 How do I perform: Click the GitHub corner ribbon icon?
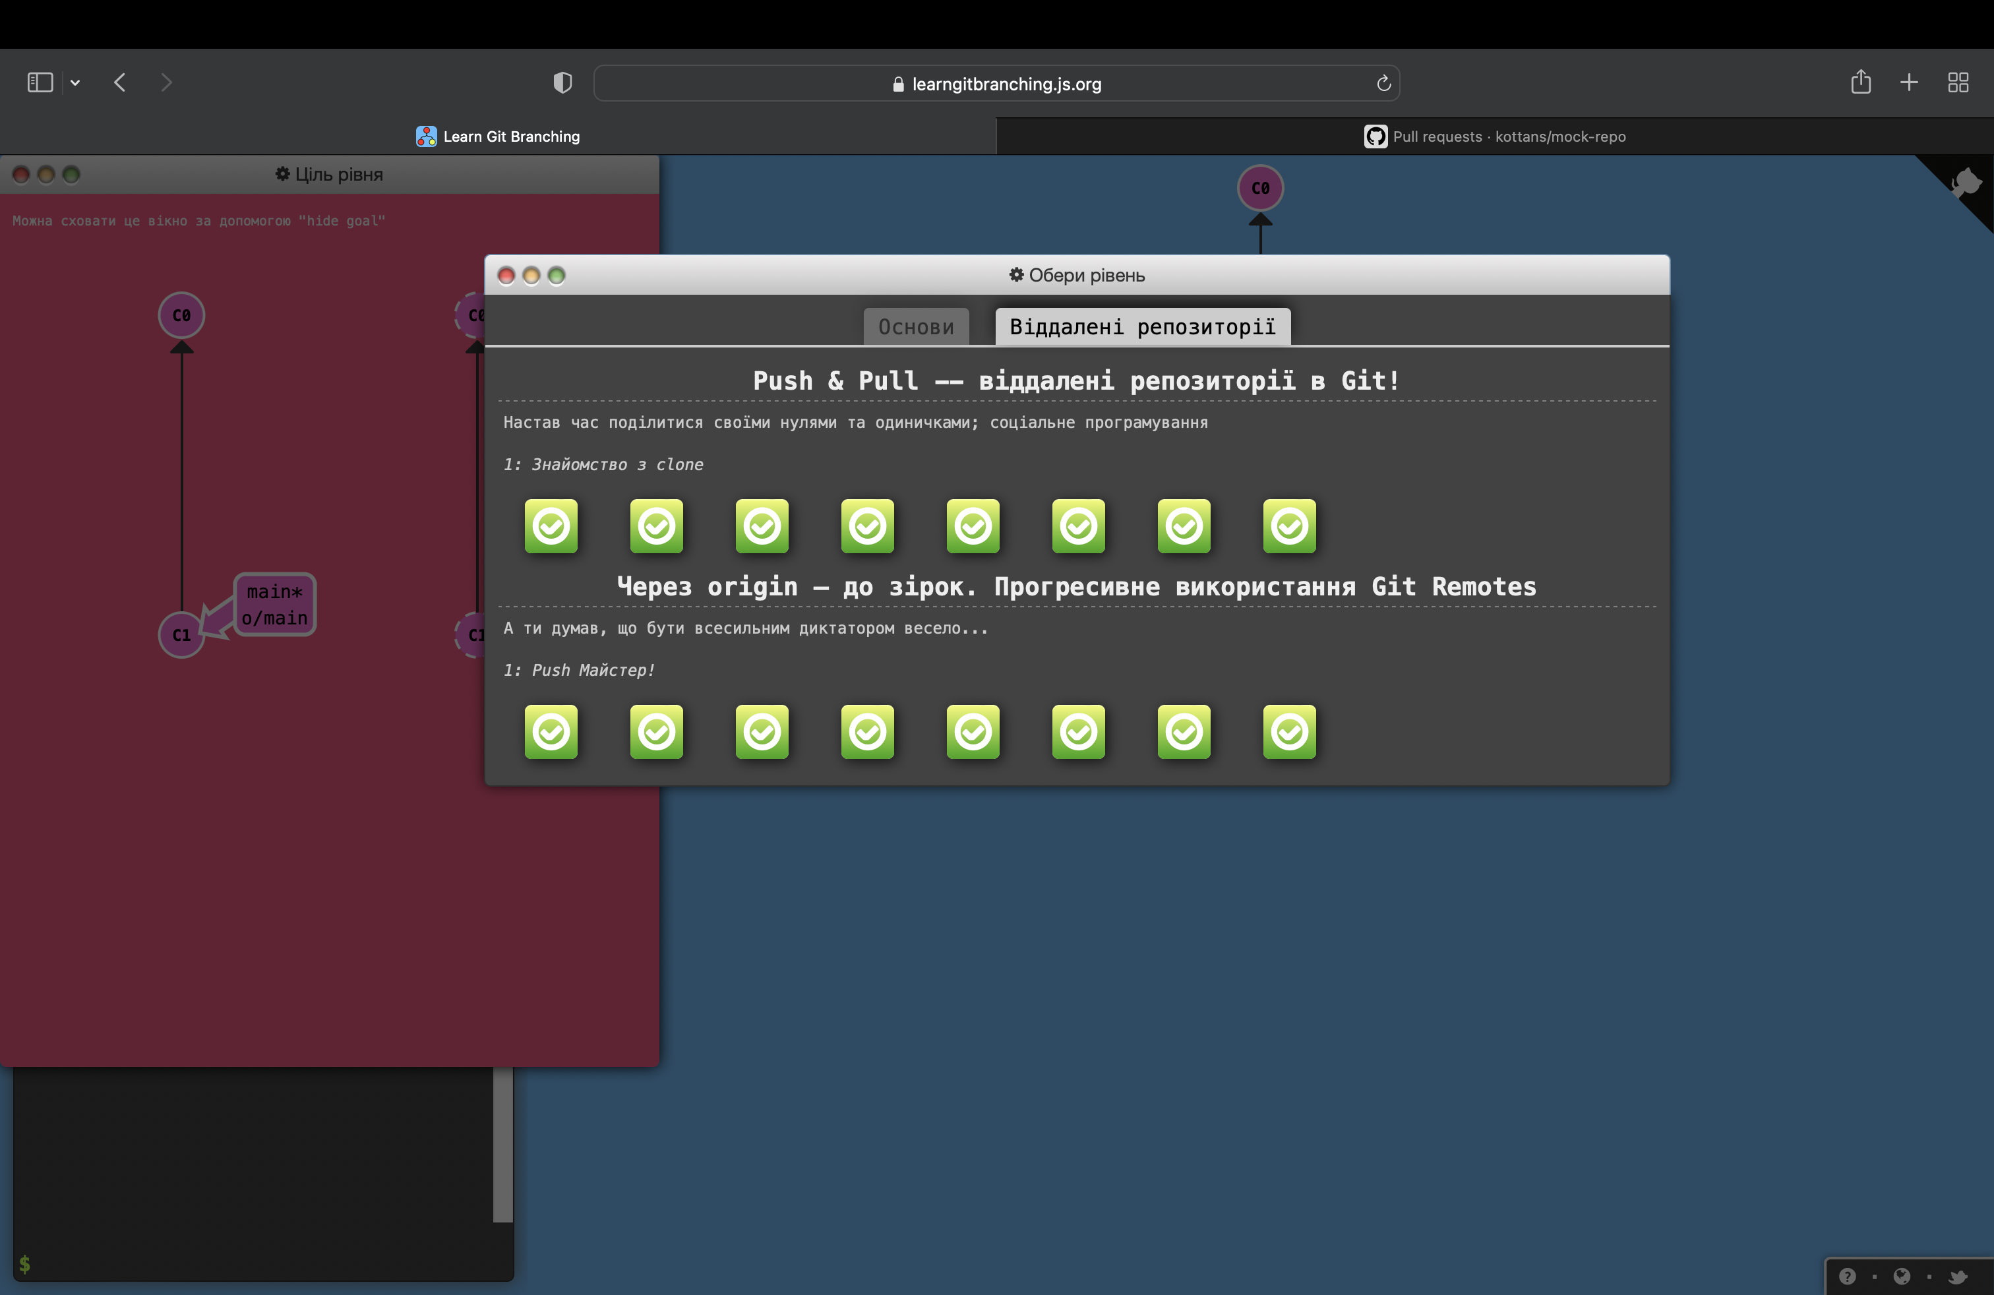1966,183
